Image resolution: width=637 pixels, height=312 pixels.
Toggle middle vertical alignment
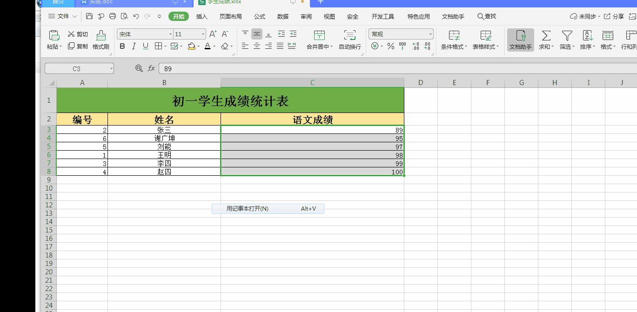tap(257, 34)
